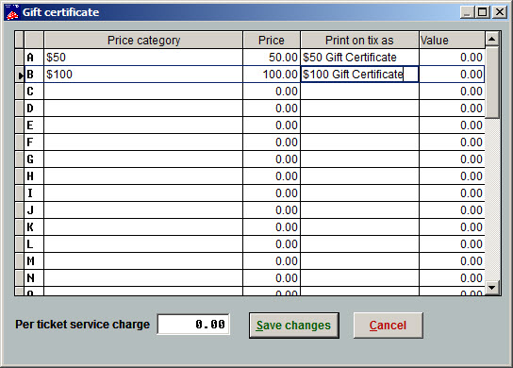Image resolution: width=513 pixels, height=368 pixels.
Task: Click the Value cell in row M
Action: 452,261
